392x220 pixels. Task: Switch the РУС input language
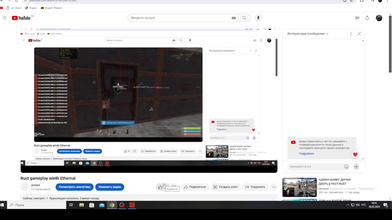coord(364,205)
